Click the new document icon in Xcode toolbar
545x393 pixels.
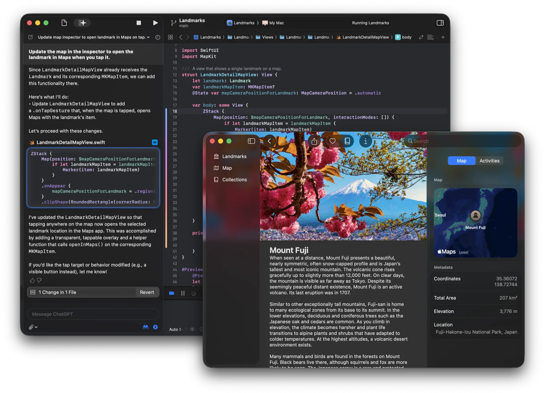click(64, 23)
